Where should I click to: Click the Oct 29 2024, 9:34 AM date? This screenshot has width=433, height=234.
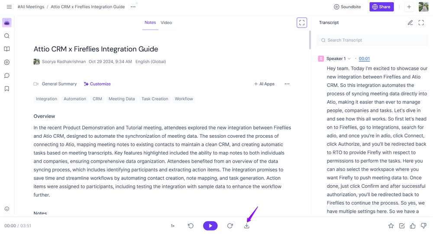click(x=110, y=62)
